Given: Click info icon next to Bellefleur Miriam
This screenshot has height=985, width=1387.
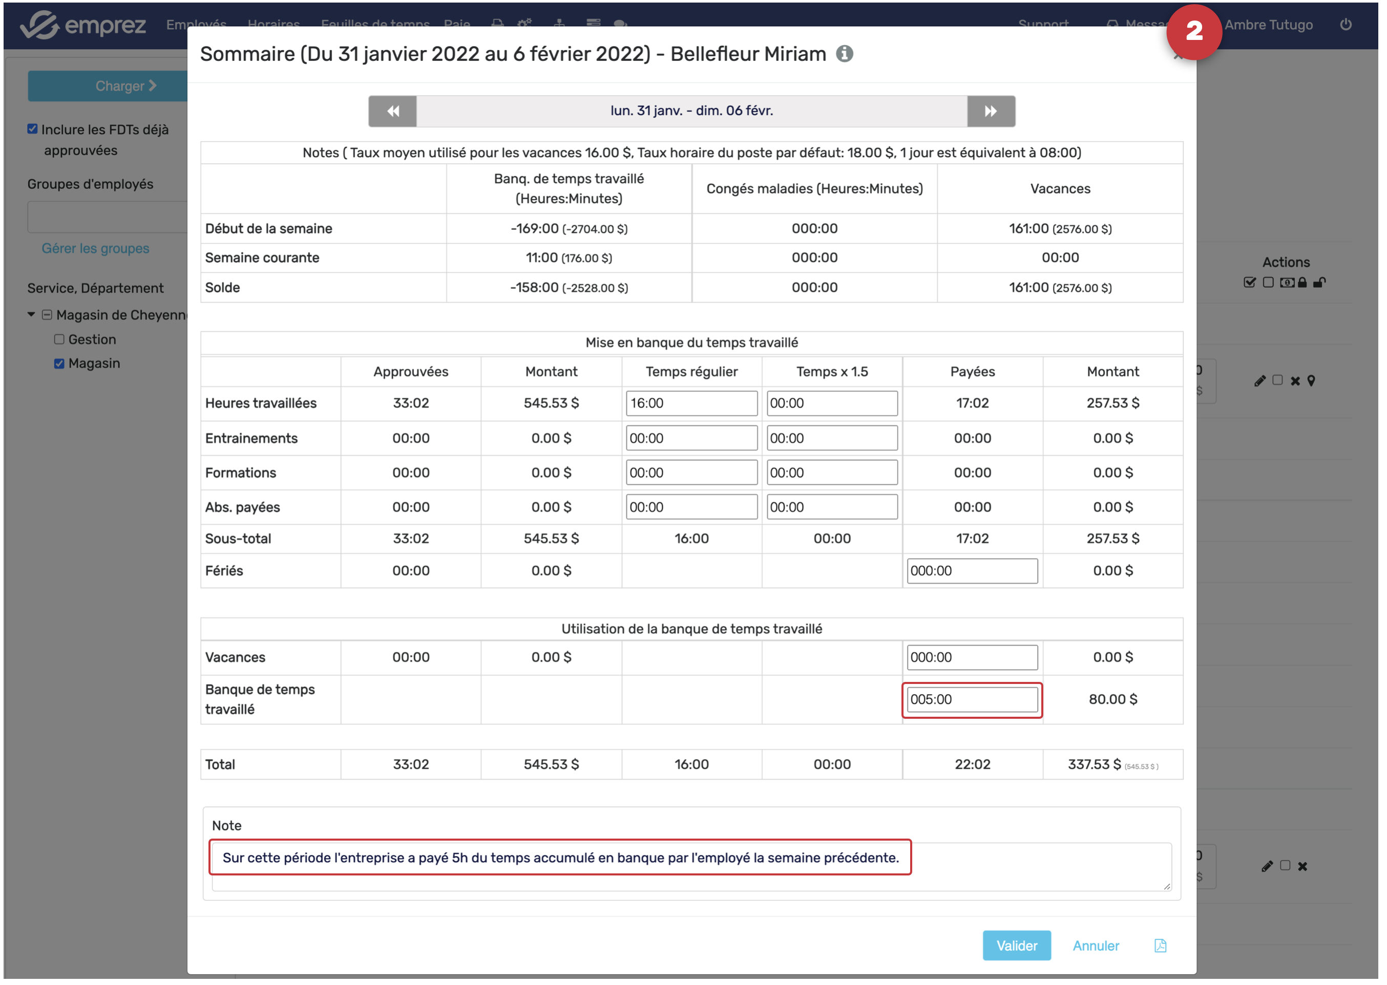Looking at the screenshot, I should click(844, 54).
